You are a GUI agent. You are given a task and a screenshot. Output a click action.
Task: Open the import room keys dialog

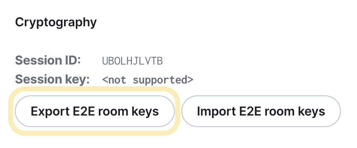point(261,111)
